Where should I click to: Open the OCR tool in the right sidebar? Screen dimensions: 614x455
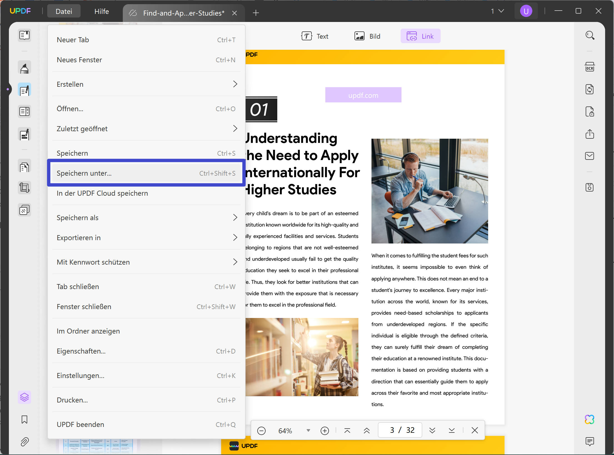pos(590,67)
